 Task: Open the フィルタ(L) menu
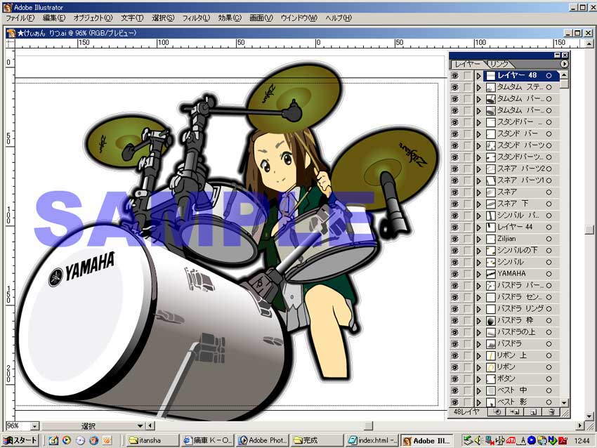pos(196,18)
